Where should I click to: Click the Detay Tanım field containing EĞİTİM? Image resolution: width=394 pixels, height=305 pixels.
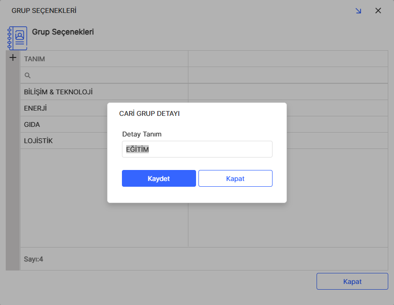[197, 149]
